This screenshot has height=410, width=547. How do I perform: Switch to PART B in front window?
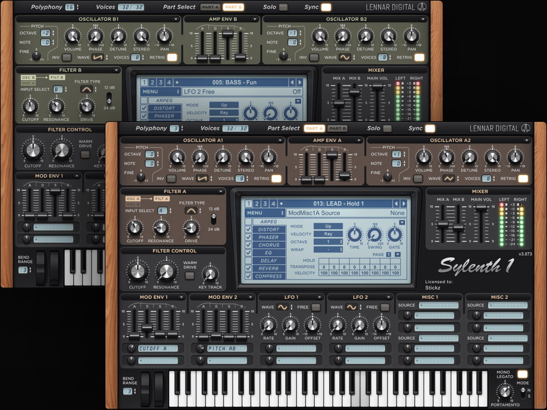pyautogui.click(x=337, y=128)
